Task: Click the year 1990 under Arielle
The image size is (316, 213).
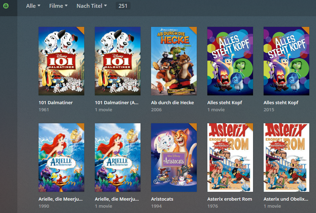Action: [x=44, y=206]
